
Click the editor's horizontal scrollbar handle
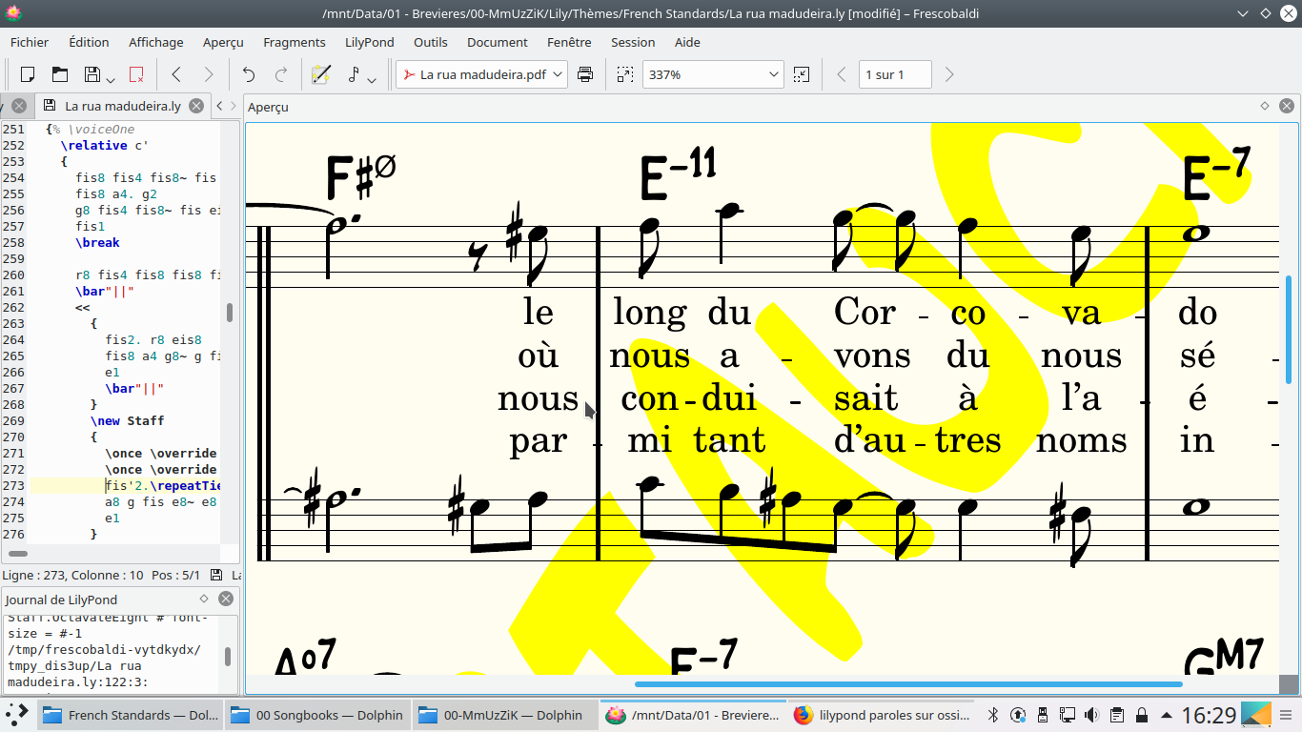pos(18,554)
